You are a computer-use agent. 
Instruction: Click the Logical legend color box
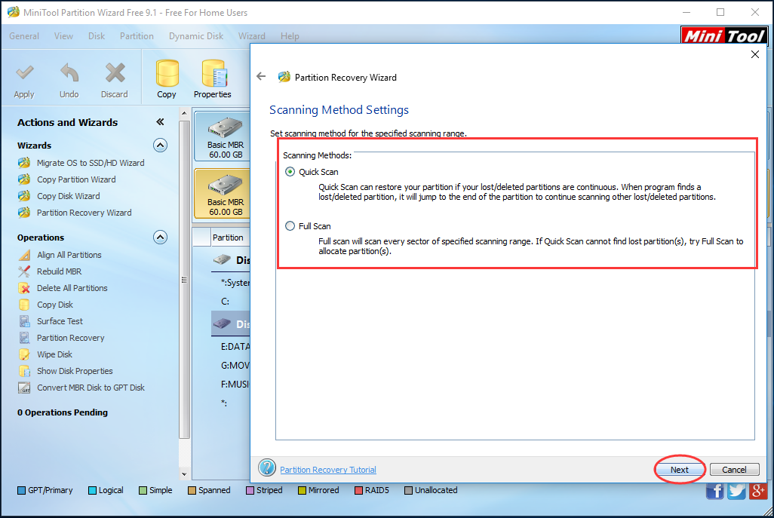click(92, 490)
